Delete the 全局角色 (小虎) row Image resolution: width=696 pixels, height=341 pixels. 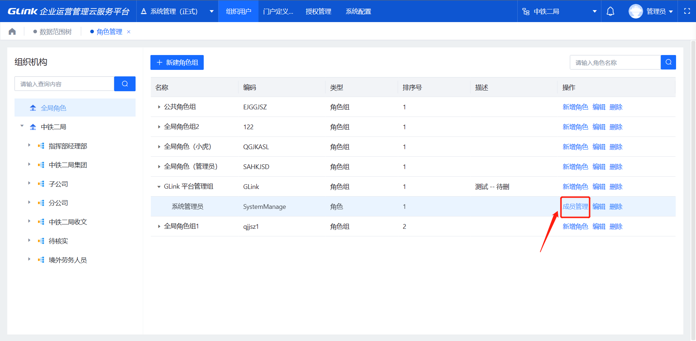(616, 147)
